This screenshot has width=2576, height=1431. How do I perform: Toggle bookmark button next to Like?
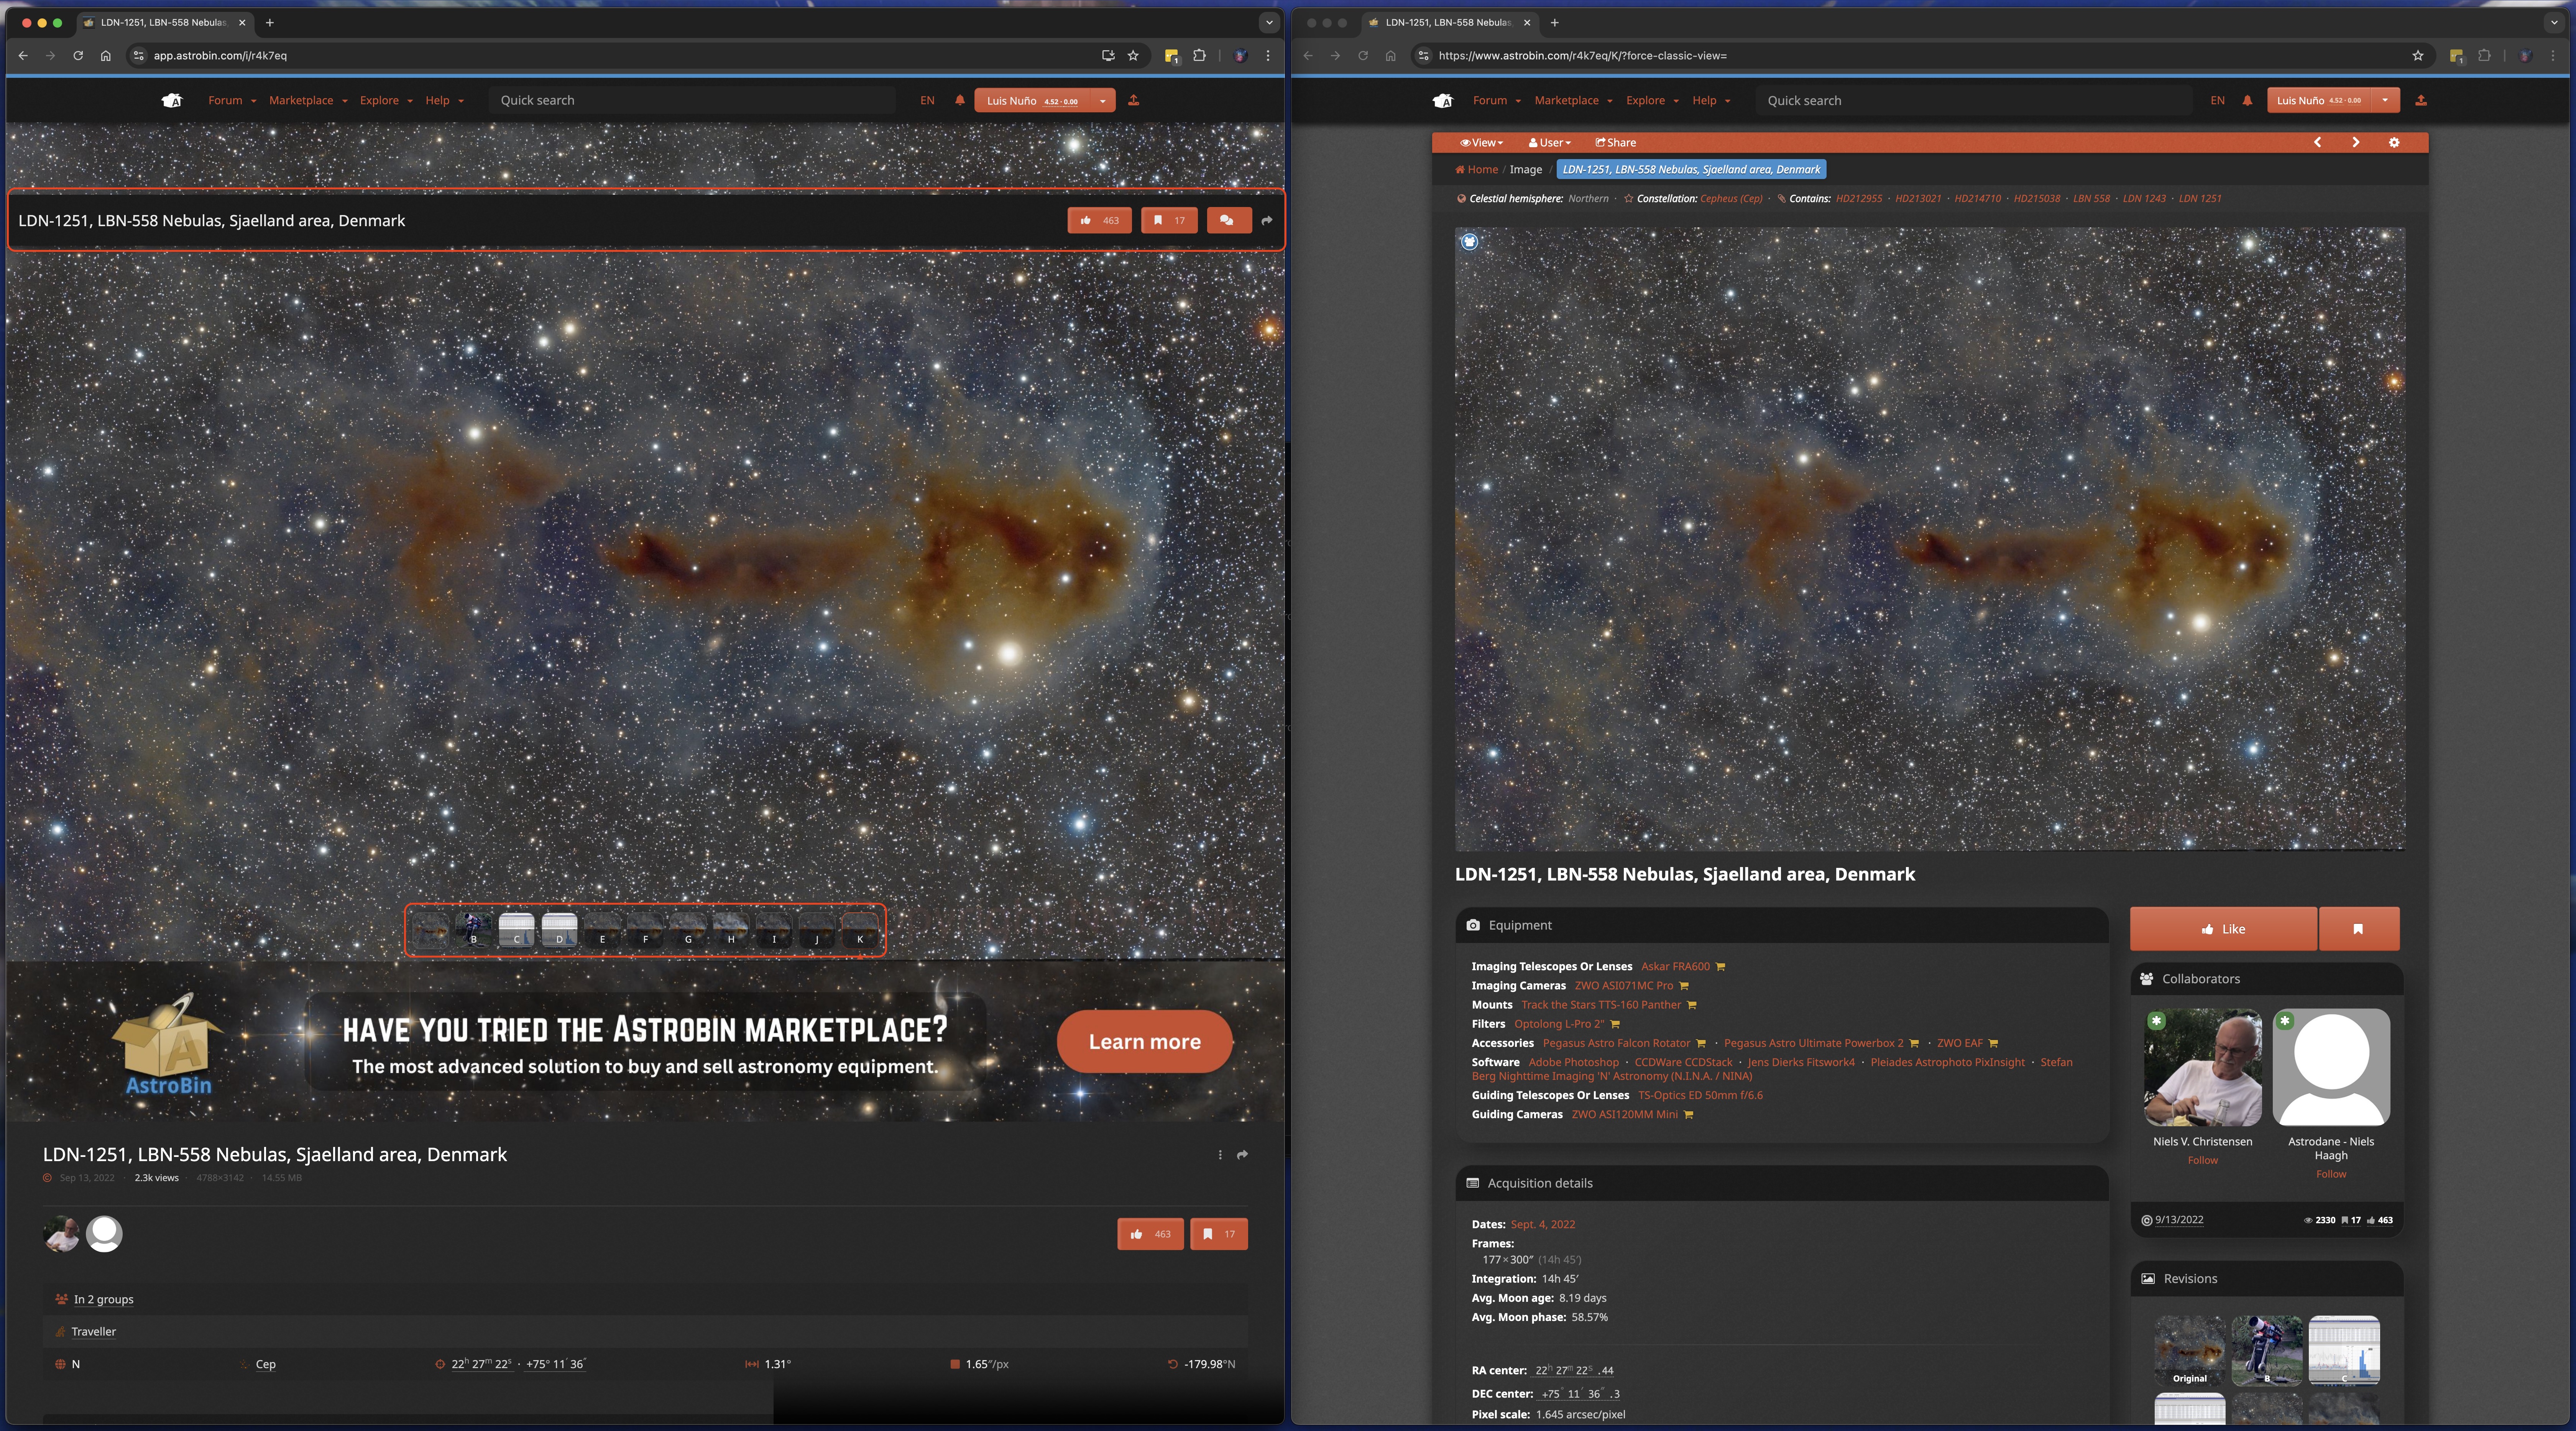coord(2358,929)
